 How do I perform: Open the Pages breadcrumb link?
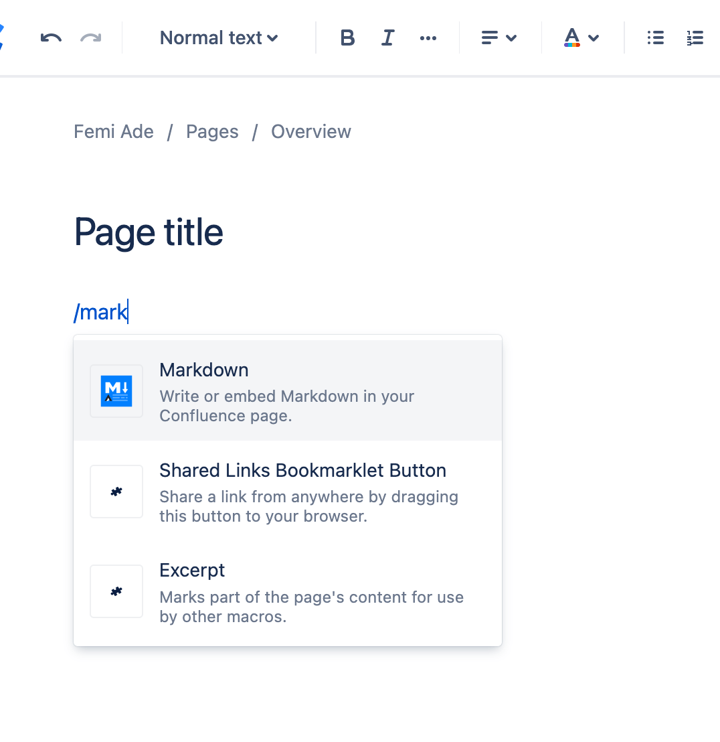(212, 131)
